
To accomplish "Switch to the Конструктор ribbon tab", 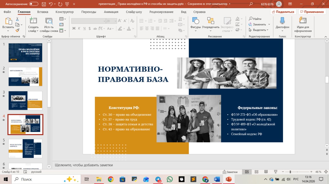I will tap(65, 12).
